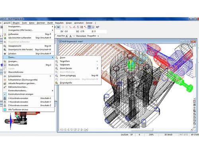Viewport: 199px width, 153px height.
Task: Open the Extras menu
Action: pos(32,23)
